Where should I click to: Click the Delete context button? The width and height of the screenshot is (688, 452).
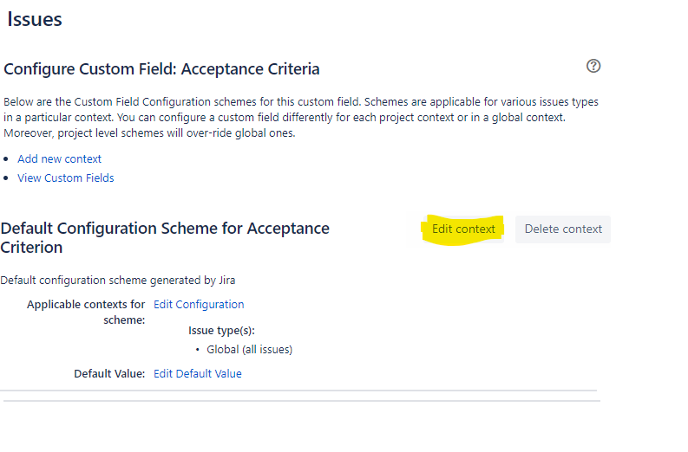pyautogui.click(x=563, y=229)
